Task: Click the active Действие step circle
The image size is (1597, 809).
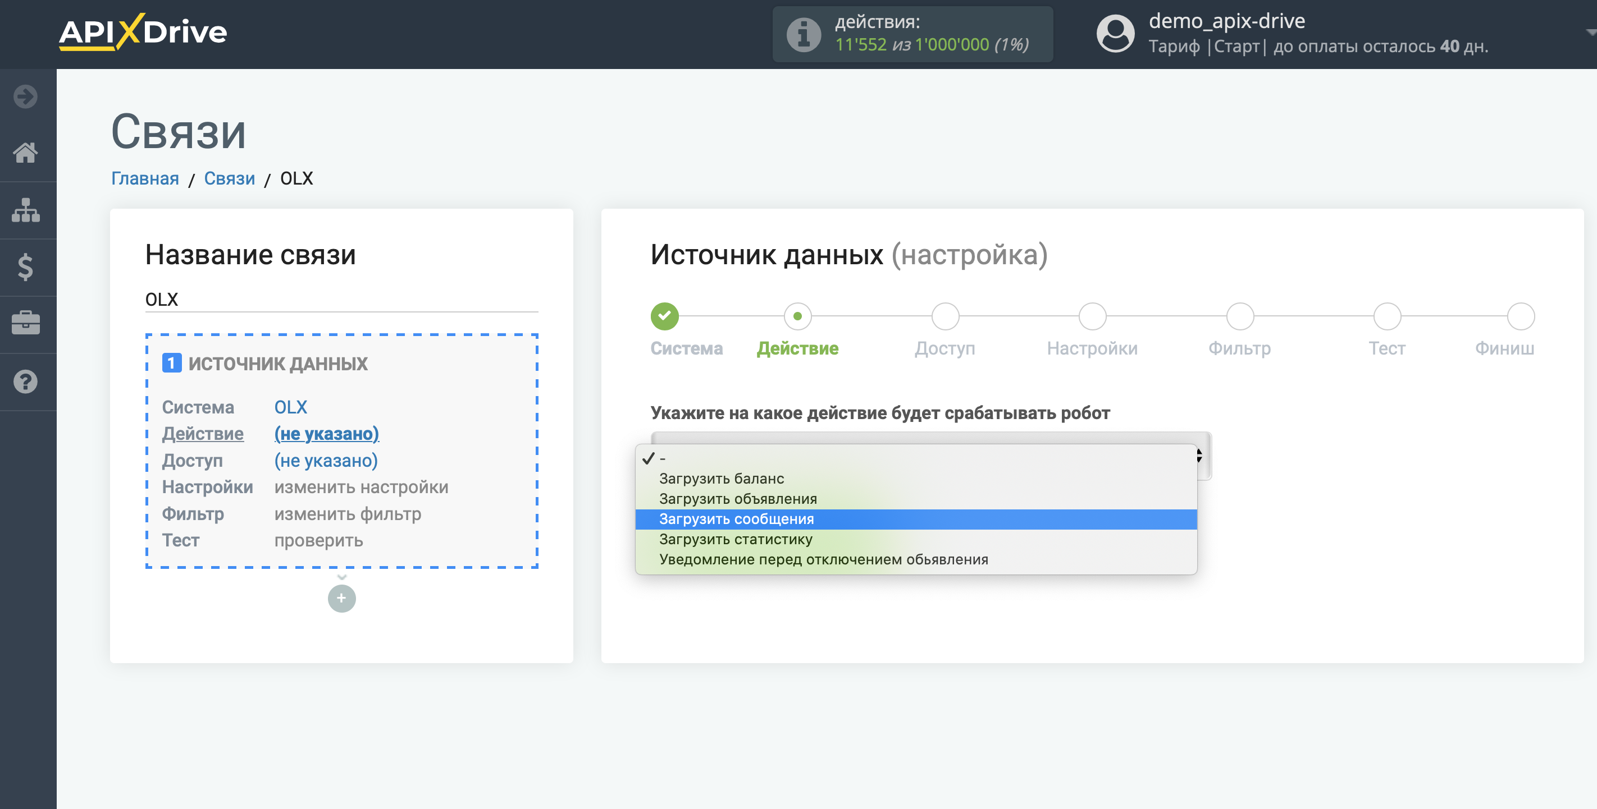Action: (798, 316)
